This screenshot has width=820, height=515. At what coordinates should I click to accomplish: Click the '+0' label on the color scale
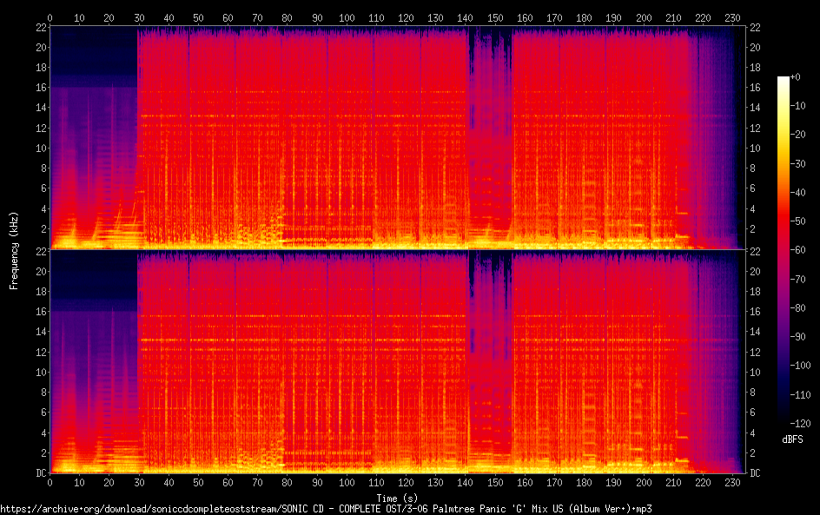click(x=795, y=77)
